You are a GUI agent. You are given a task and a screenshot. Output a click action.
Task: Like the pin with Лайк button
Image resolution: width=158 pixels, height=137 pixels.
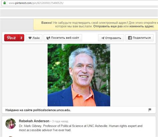(x=34, y=38)
